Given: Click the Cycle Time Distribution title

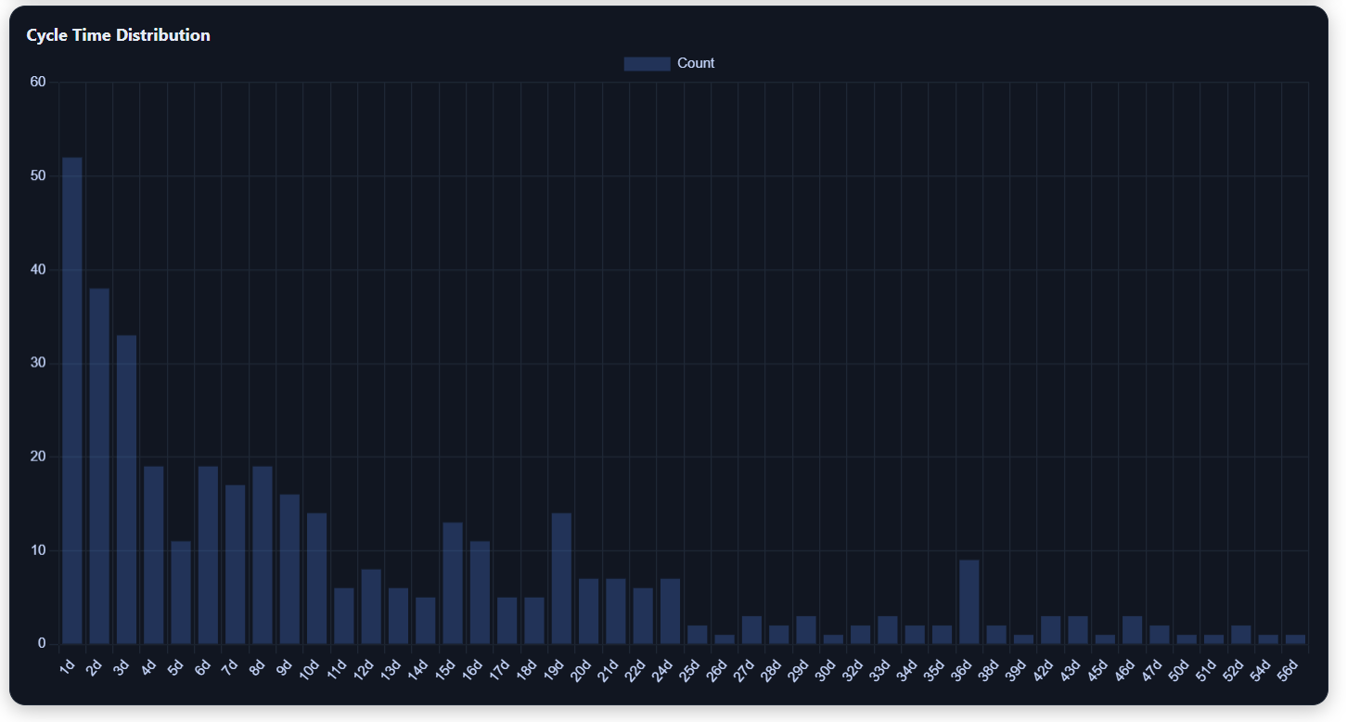Looking at the screenshot, I should pyautogui.click(x=117, y=34).
